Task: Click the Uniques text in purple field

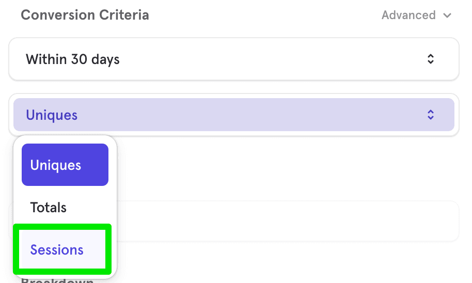Action: (52, 115)
